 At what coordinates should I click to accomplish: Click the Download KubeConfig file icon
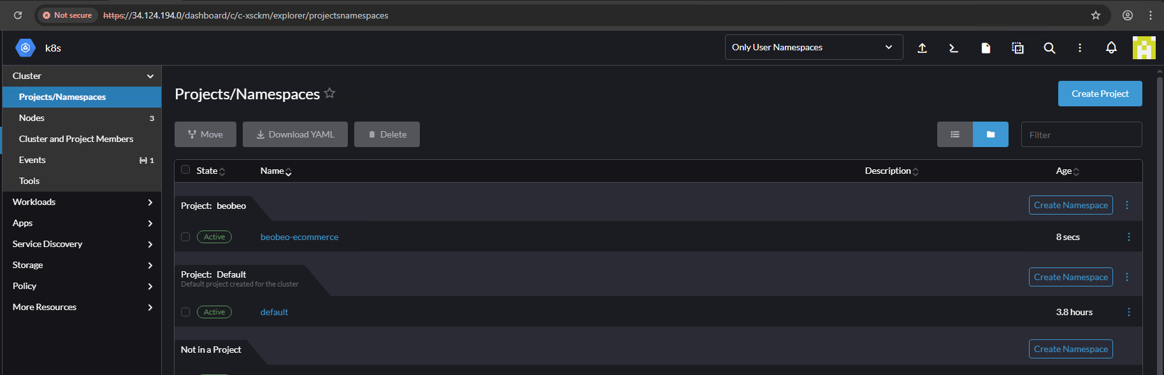point(986,48)
